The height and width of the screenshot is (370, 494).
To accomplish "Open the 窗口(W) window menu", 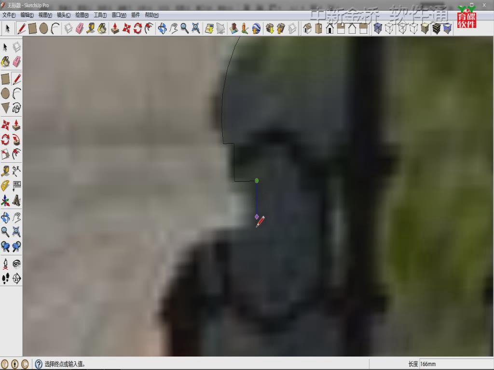I will tap(119, 15).
